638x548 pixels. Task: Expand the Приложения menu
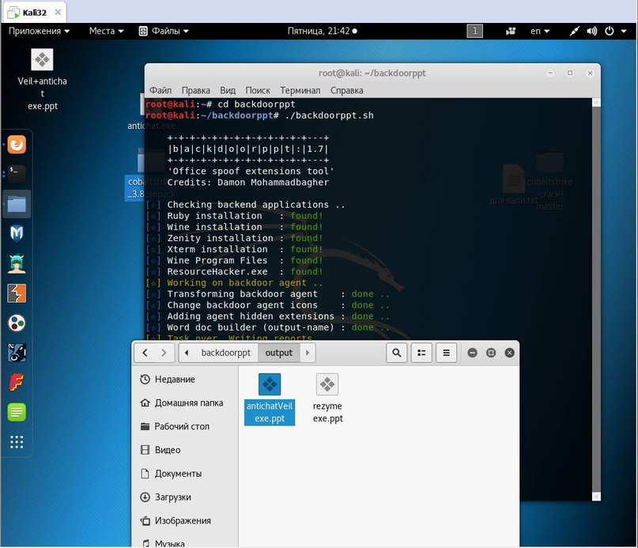39,31
